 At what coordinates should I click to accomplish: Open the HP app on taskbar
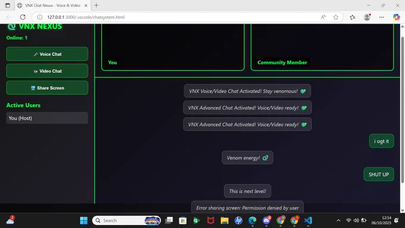click(238, 220)
